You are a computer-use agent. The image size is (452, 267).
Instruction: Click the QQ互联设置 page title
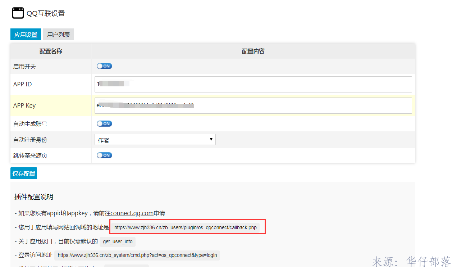pyautogui.click(x=46, y=14)
